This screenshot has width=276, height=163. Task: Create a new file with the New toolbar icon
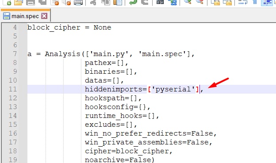point(7,2)
